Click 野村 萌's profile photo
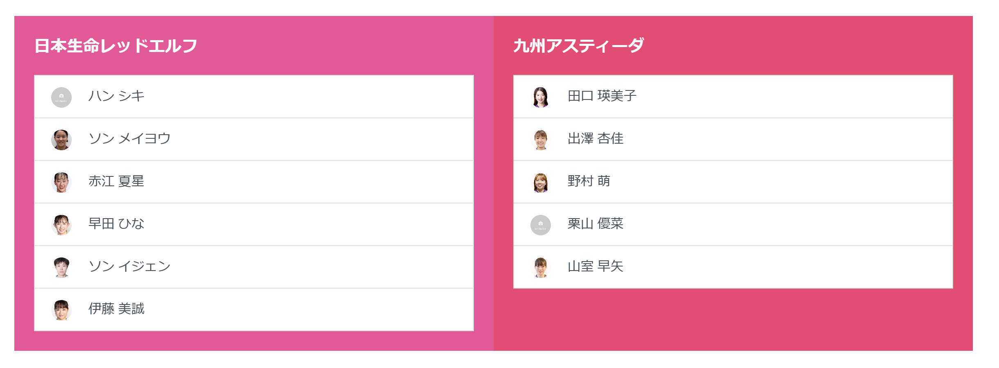The height and width of the screenshot is (368, 999). click(540, 183)
